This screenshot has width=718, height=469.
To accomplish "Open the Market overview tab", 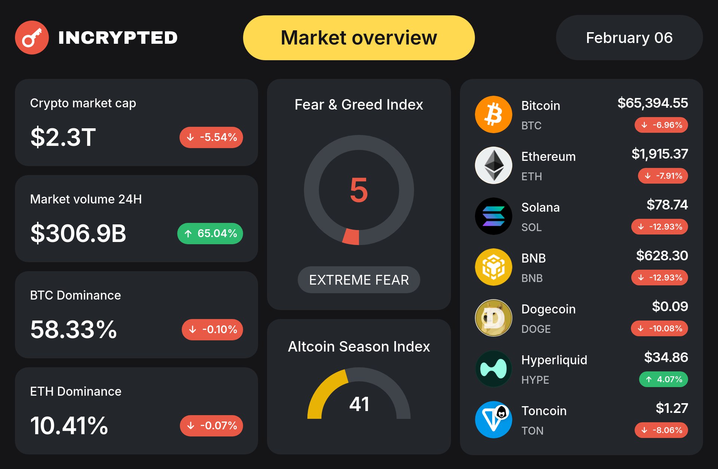I will 359,38.
